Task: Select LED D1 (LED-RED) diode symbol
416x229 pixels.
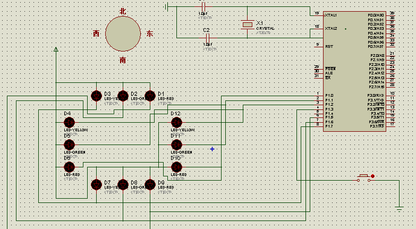Action: coord(150,96)
